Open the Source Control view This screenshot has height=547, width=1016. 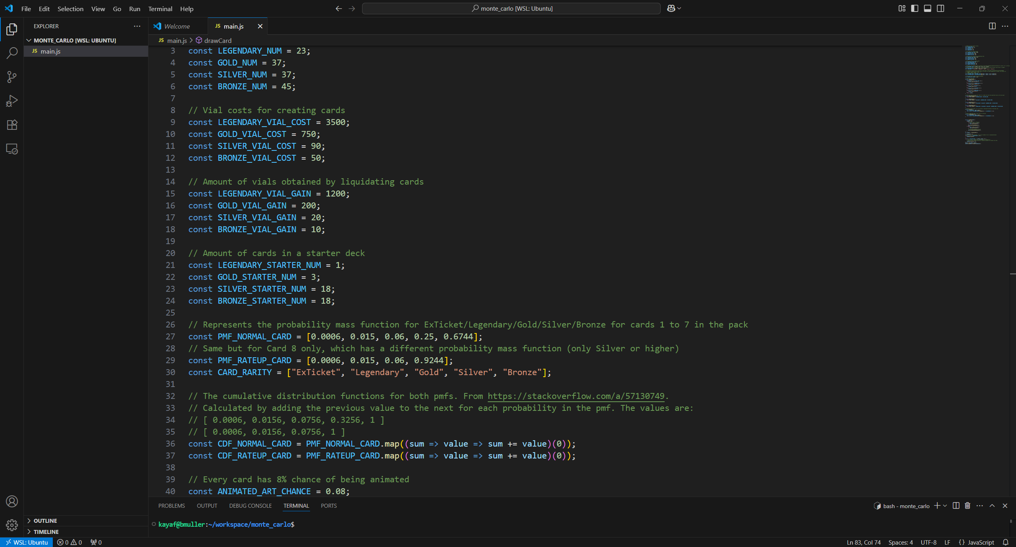(12, 77)
